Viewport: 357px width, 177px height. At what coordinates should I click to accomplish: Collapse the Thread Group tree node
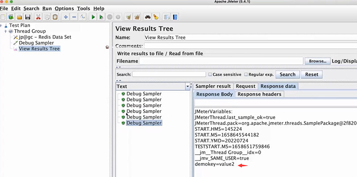click(6, 31)
